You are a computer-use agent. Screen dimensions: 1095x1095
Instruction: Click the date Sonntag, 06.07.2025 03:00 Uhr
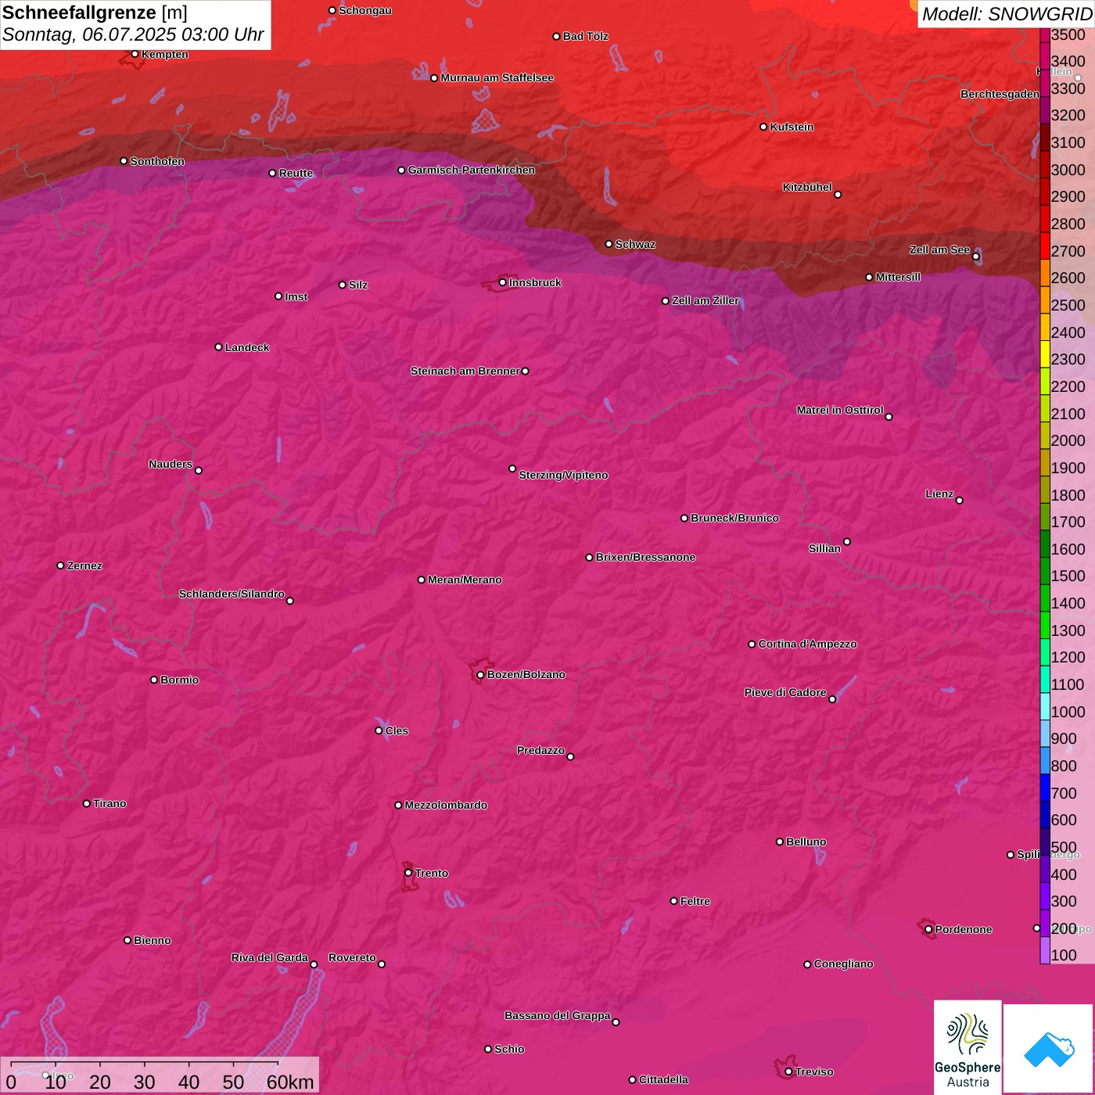[x=133, y=35]
